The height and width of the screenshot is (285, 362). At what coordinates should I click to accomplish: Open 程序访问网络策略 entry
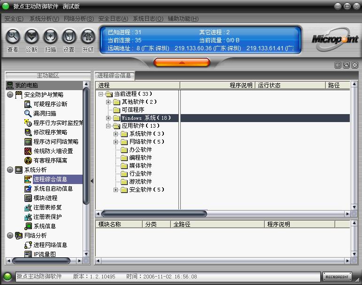(51, 142)
